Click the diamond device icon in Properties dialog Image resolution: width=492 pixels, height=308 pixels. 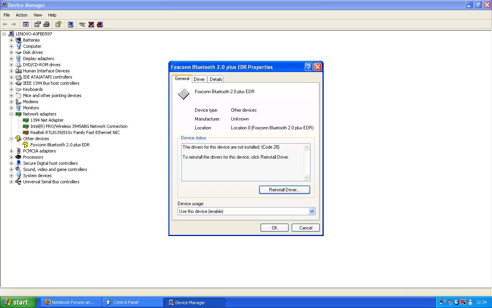184,94
